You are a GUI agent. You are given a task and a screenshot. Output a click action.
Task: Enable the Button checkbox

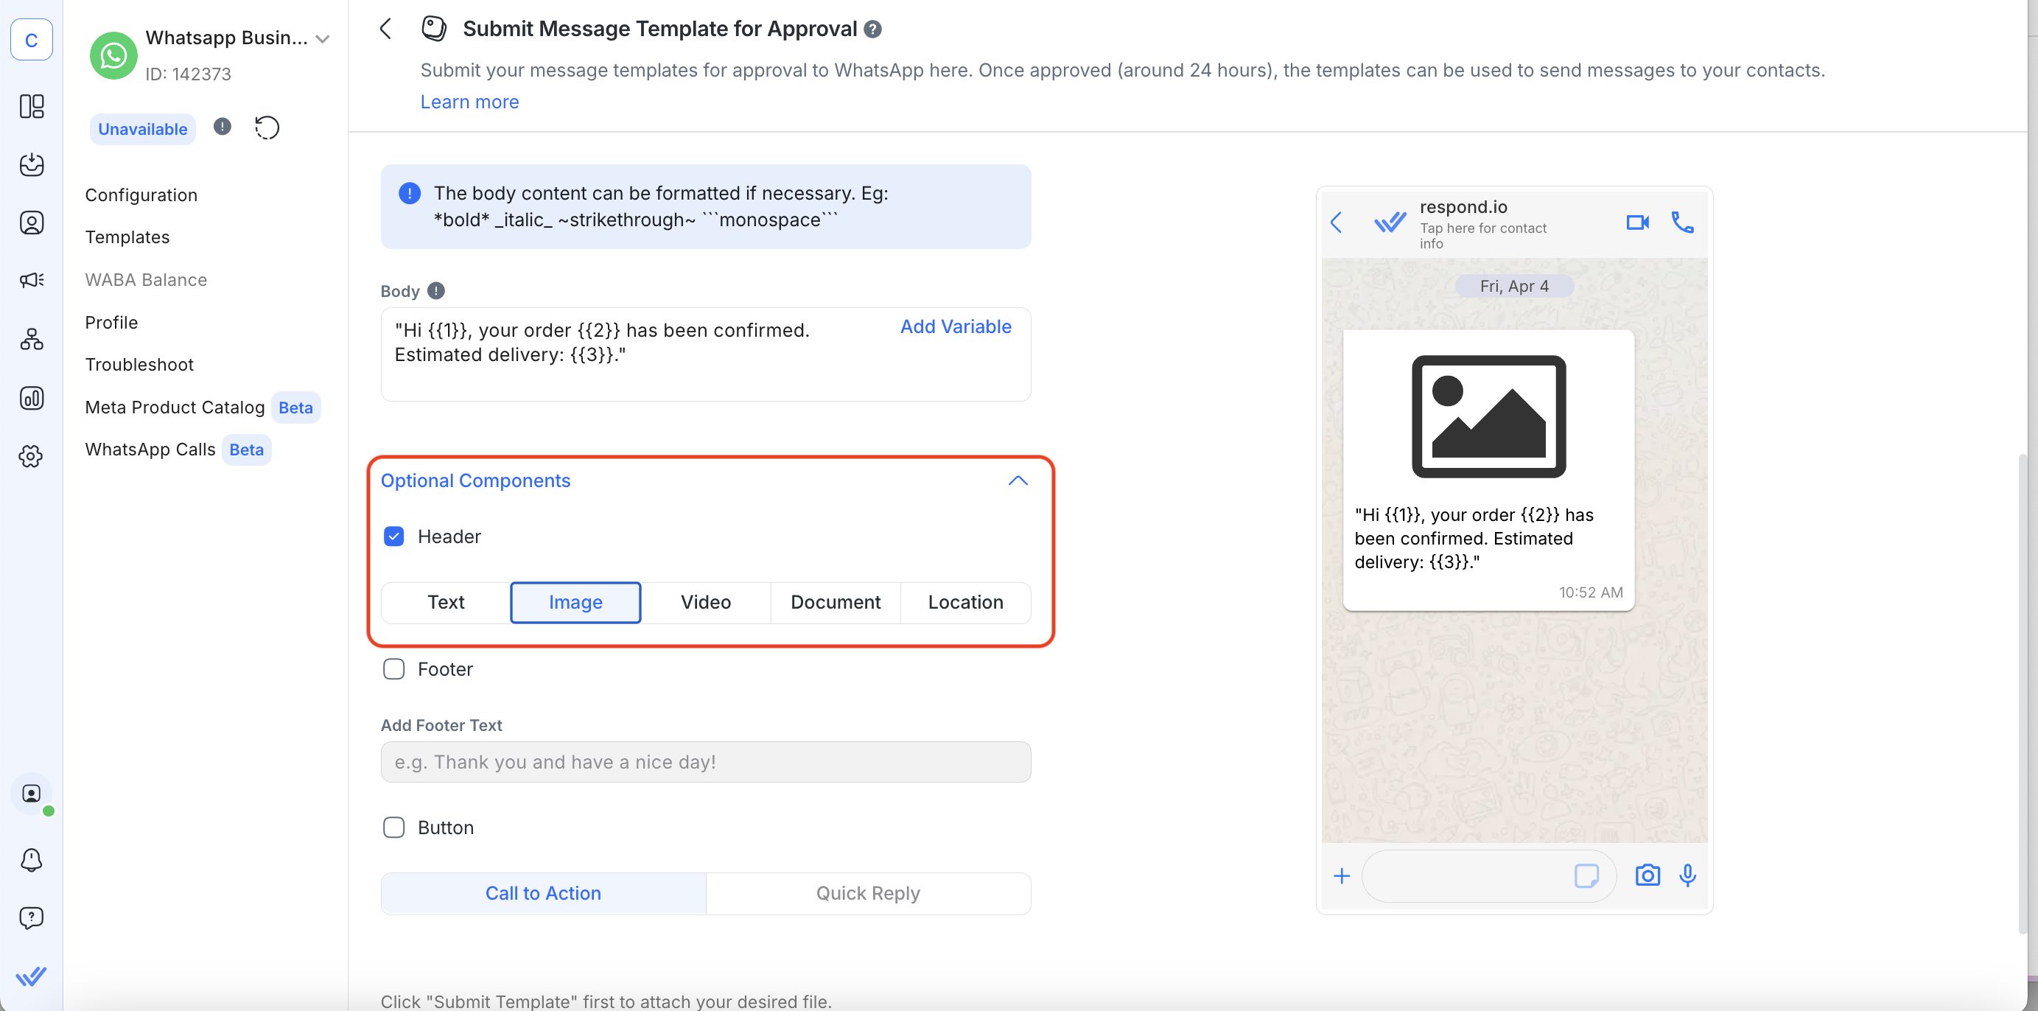(393, 827)
